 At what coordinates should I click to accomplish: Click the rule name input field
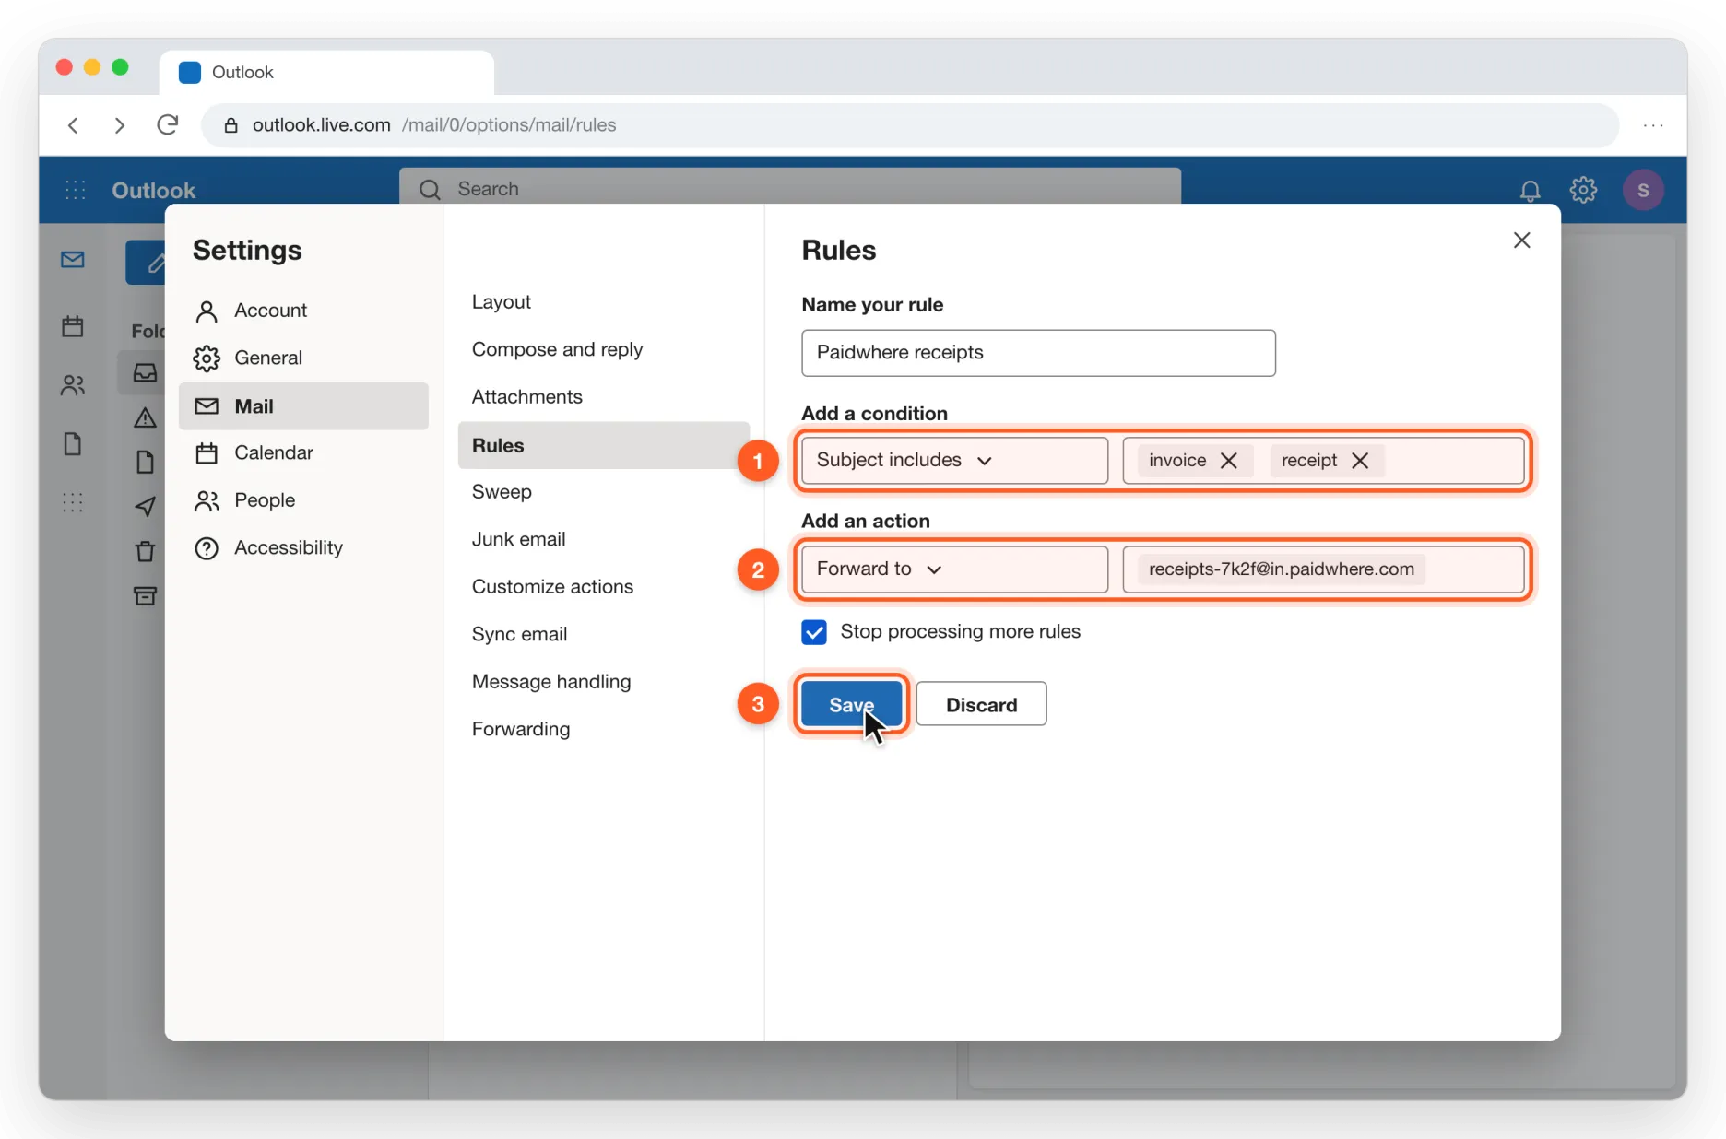[x=1038, y=353]
